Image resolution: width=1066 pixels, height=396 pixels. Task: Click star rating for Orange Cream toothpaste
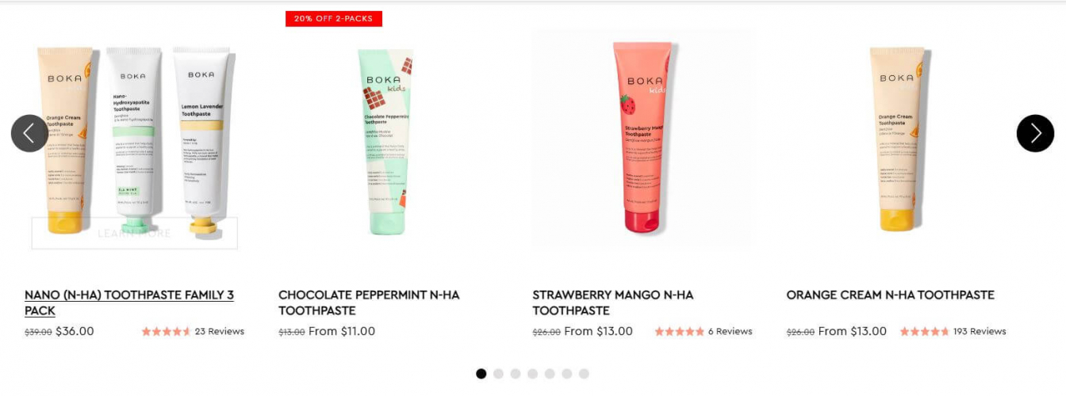tap(924, 332)
